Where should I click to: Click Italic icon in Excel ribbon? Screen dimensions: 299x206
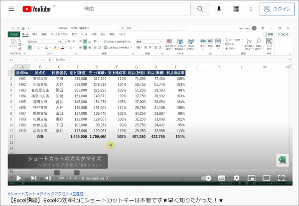(x=34, y=47)
